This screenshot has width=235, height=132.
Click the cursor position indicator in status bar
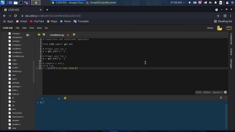198,92
